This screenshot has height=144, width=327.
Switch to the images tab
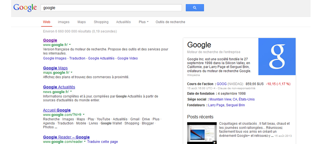[64, 22]
